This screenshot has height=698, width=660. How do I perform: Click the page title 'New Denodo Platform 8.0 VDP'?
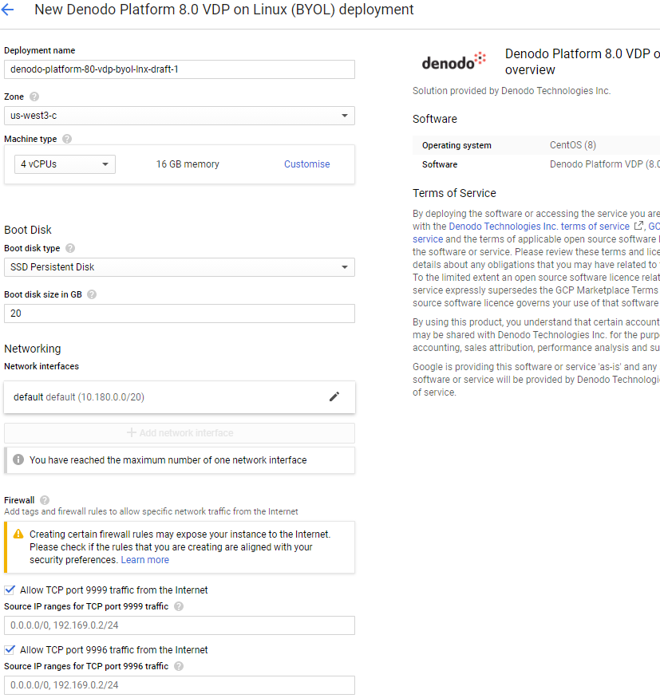click(224, 10)
